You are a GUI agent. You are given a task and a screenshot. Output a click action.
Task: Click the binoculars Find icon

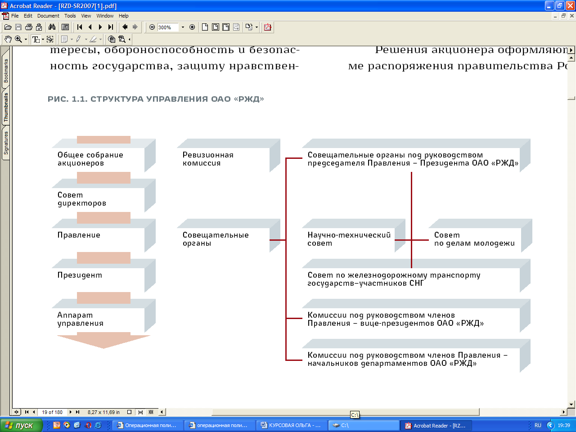52,27
